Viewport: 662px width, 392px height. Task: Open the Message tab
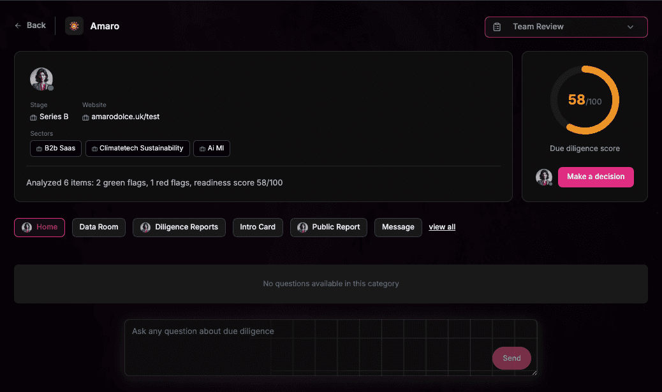[398, 228]
